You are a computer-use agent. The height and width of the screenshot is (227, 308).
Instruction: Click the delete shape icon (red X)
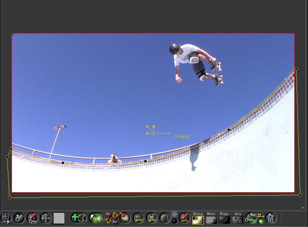[184, 218]
